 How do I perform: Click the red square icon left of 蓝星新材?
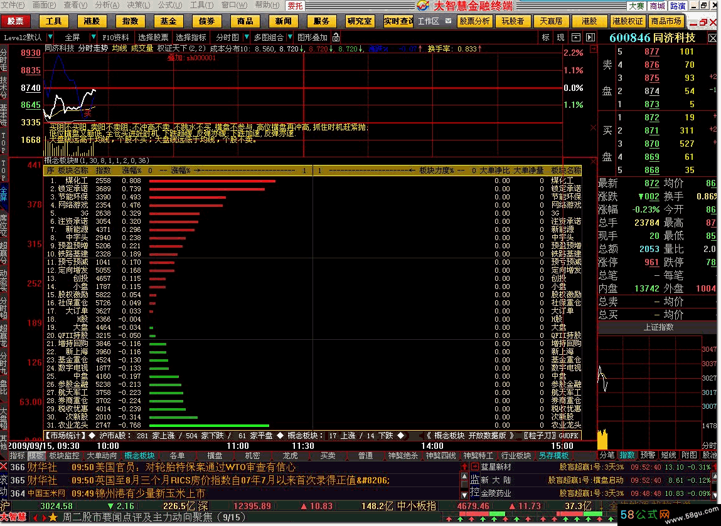click(x=474, y=466)
